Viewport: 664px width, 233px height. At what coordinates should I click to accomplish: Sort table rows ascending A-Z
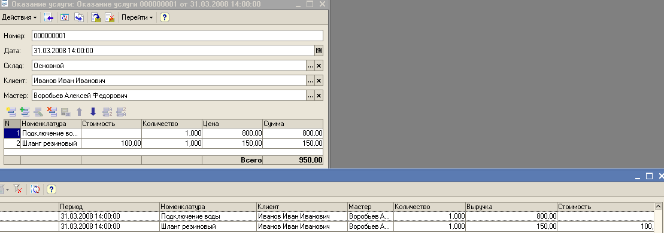coord(107,112)
